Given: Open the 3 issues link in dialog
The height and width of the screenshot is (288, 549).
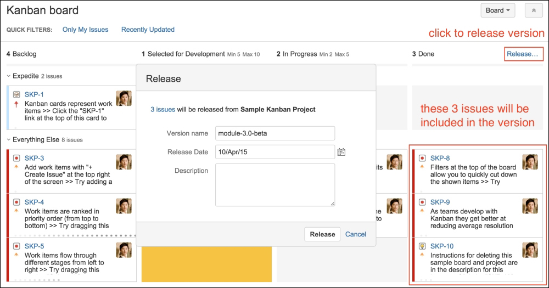Looking at the screenshot, I should pos(163,110).
